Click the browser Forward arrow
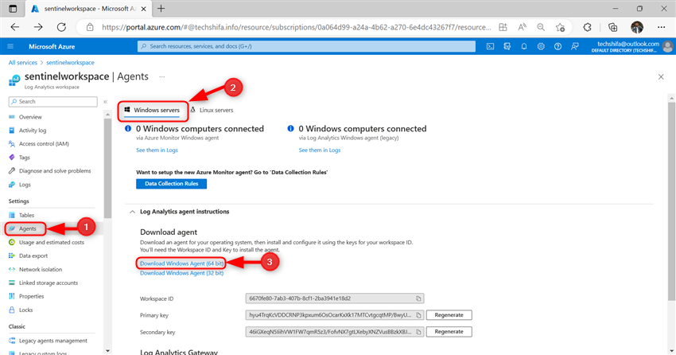Screen dimensions: 676x355 pyautogui.click(x=38, y=27)
